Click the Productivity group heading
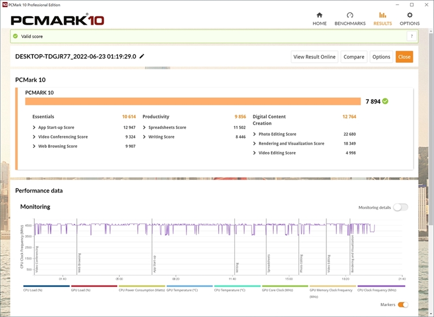 point(156,117)
